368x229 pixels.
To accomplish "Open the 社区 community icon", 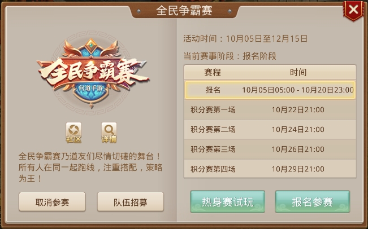I will click(x=73, y=133).
